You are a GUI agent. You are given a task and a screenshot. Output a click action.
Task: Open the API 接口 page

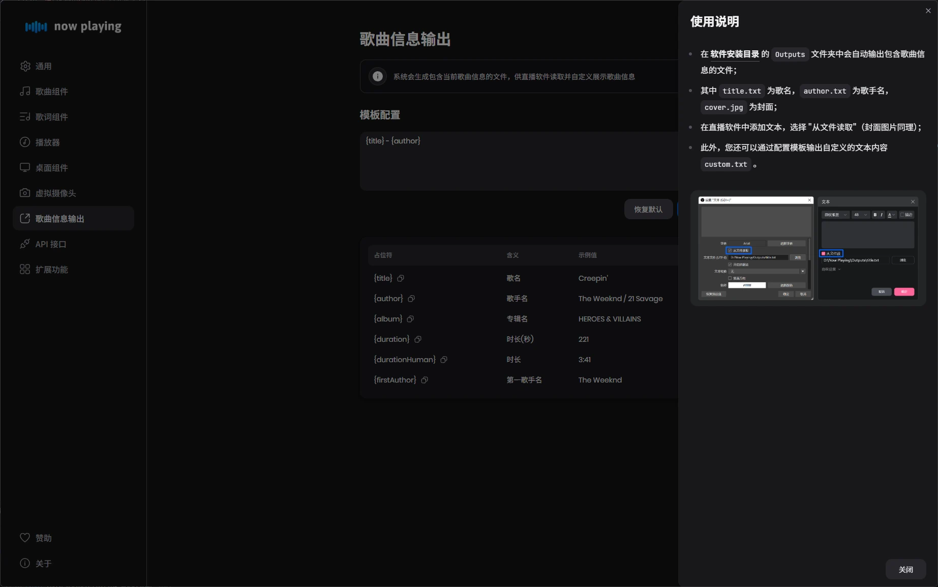(50, 244)
